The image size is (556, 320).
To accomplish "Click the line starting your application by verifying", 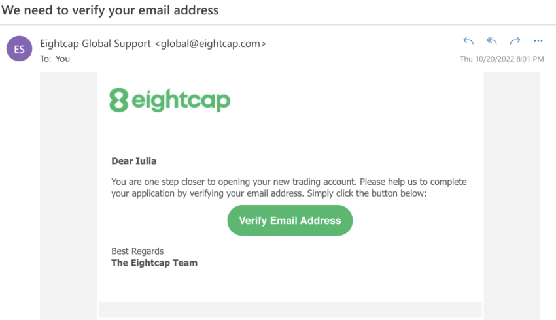I will 269,193.
